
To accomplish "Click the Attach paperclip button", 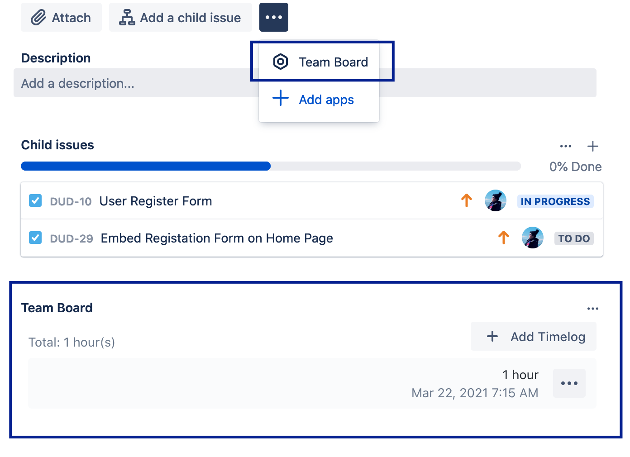I will point(61,18).
